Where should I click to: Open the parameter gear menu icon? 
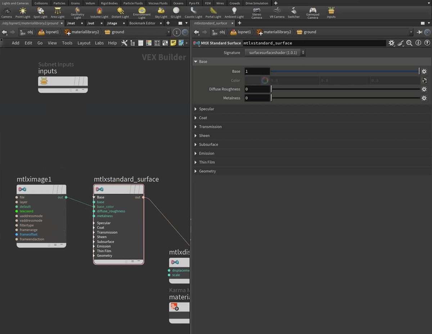(391, 43)
